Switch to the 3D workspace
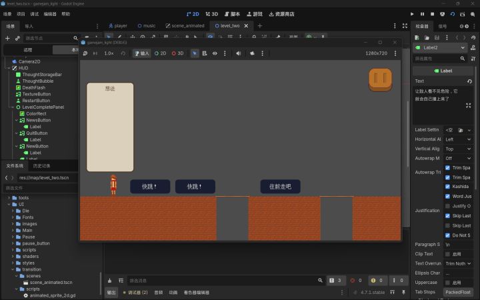 [212, 14]
